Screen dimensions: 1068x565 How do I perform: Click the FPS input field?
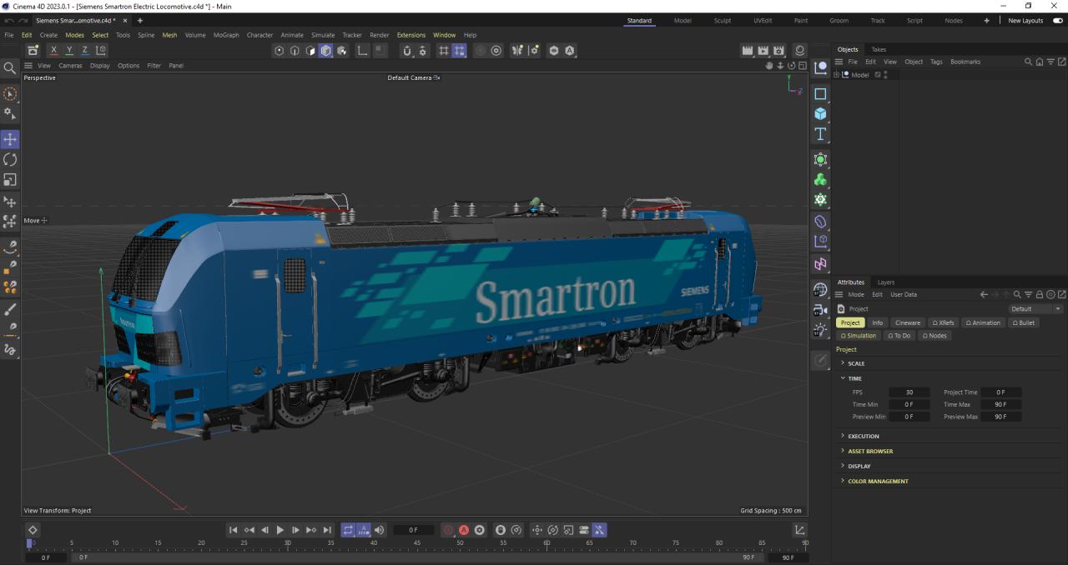(909, 392)
